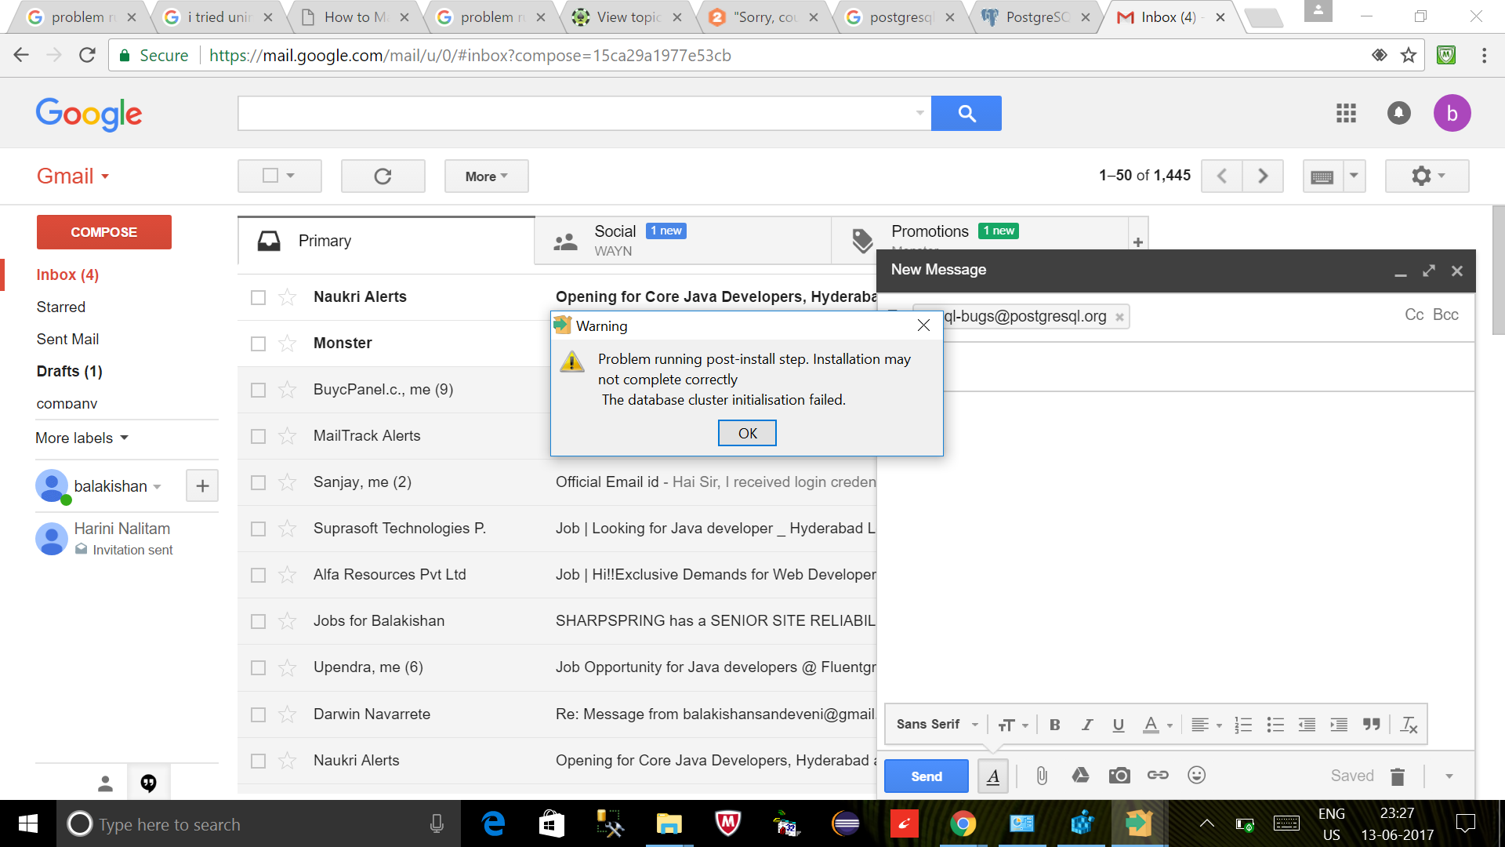Toggle bold formatting in compose toolbar
The image size is (1505, 847).
(1054, 725)
